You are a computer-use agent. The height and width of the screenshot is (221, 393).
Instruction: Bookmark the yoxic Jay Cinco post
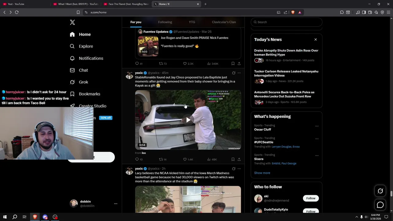233,159
